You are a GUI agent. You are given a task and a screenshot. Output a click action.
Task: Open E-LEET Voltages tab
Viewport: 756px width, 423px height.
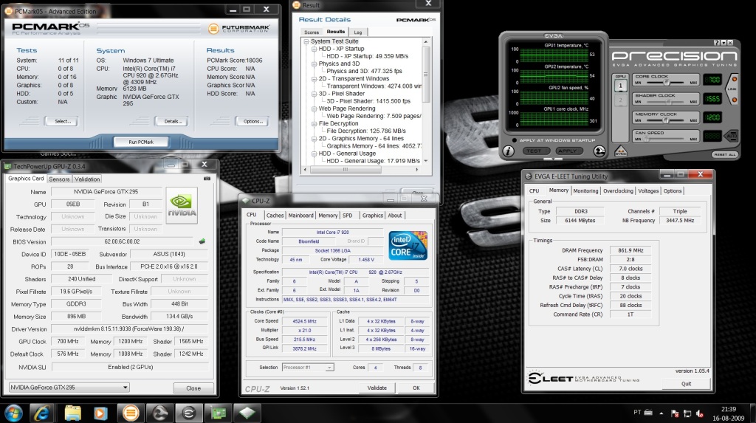[x=648, y=191]
